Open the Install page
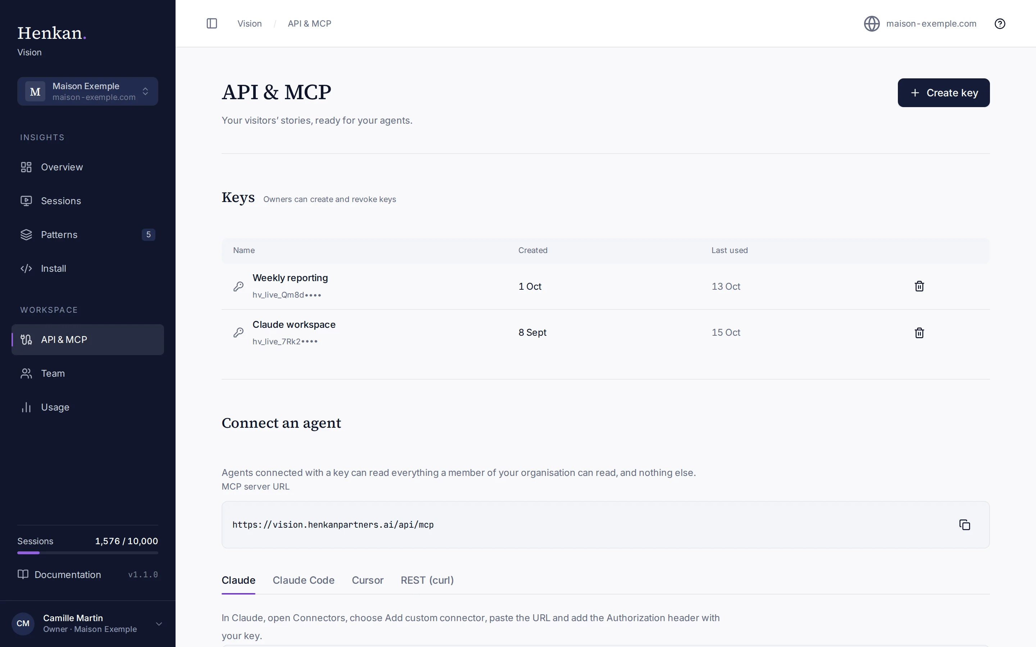Screen dimensions: 1036x647 click(88, 268)
